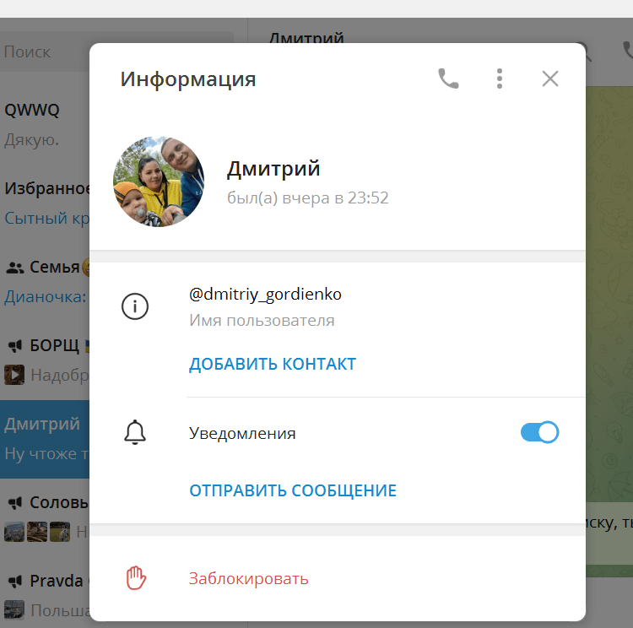Click the notifications bell icon
Viewport: 633px width, 628px height.
(135, 432)
